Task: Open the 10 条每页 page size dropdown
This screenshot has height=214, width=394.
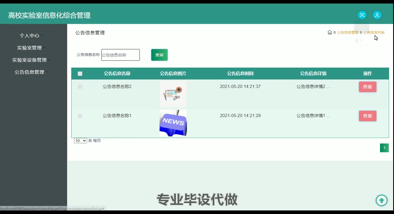Action: (x=80, y=141)
